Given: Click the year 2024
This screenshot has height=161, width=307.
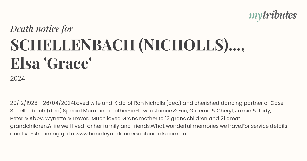Looking at the screenshot, I should [18, 79].
